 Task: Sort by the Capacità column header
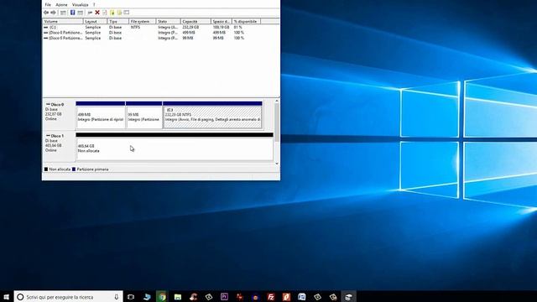coord(196,21)
